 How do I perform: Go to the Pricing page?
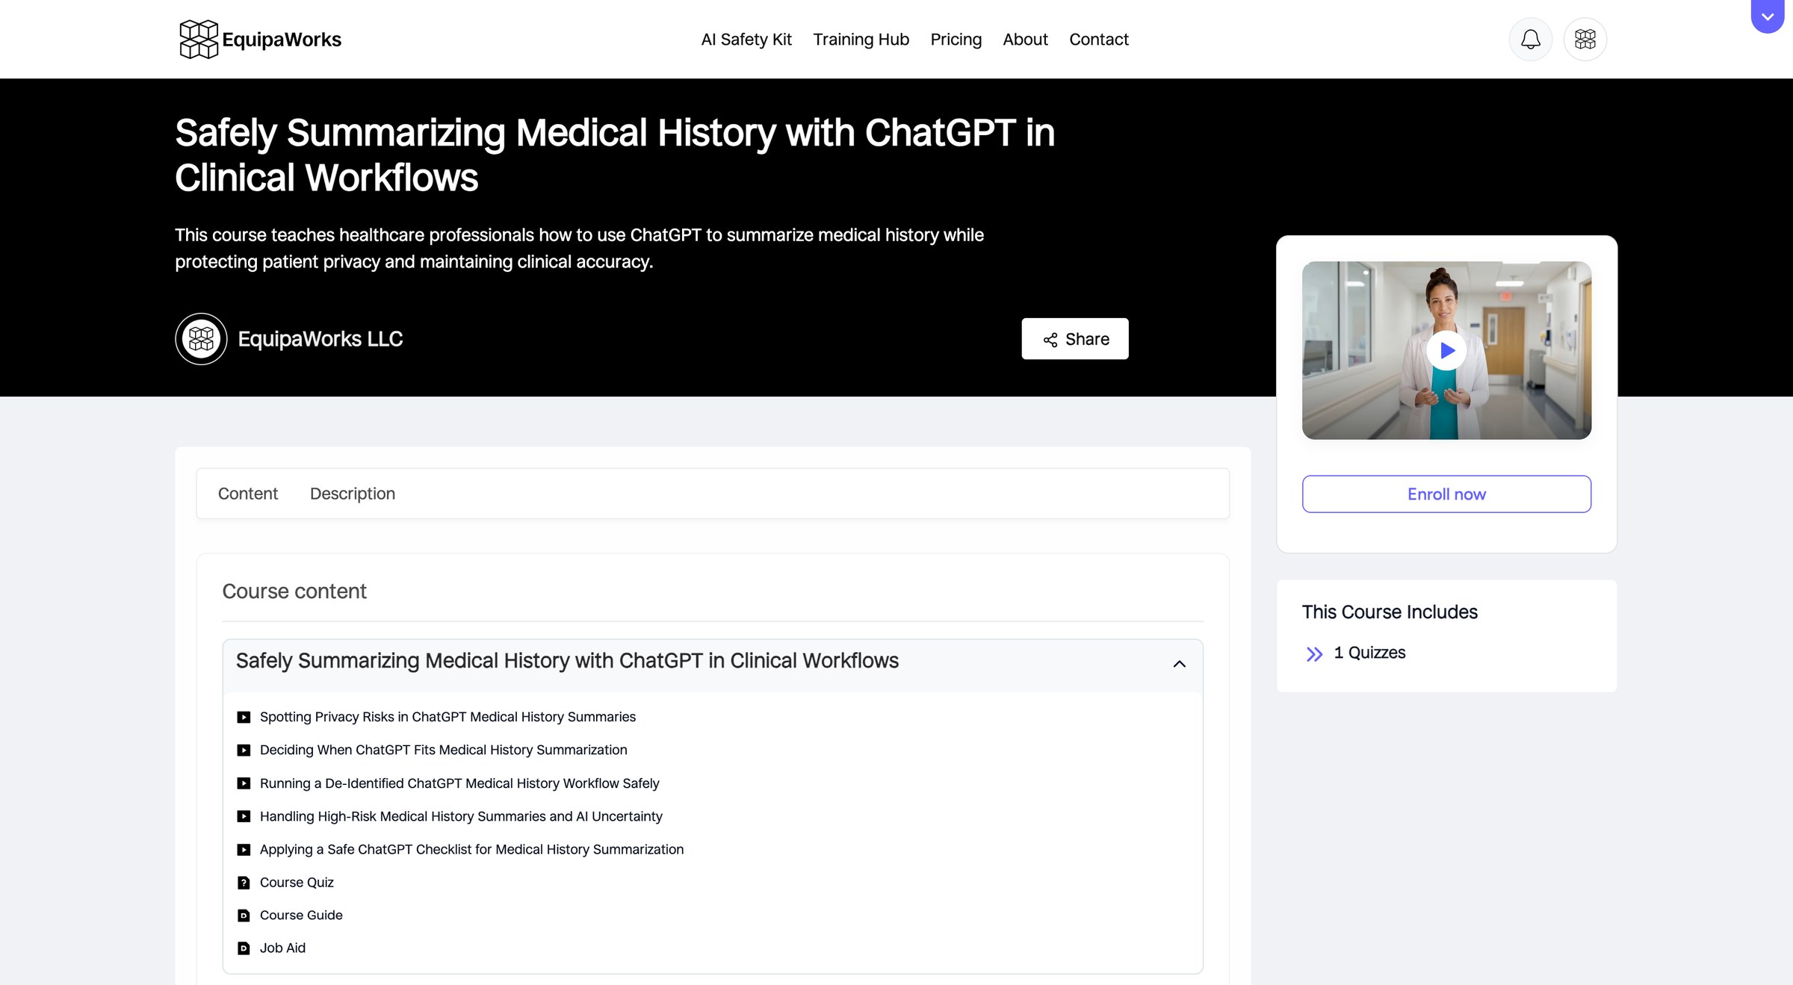pos(956,39)
